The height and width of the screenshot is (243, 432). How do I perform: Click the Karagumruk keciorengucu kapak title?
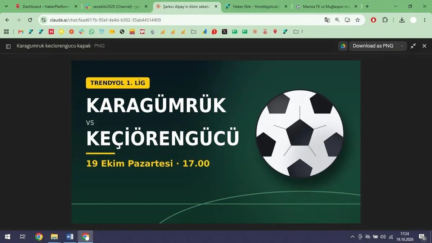tap(54, 46)
